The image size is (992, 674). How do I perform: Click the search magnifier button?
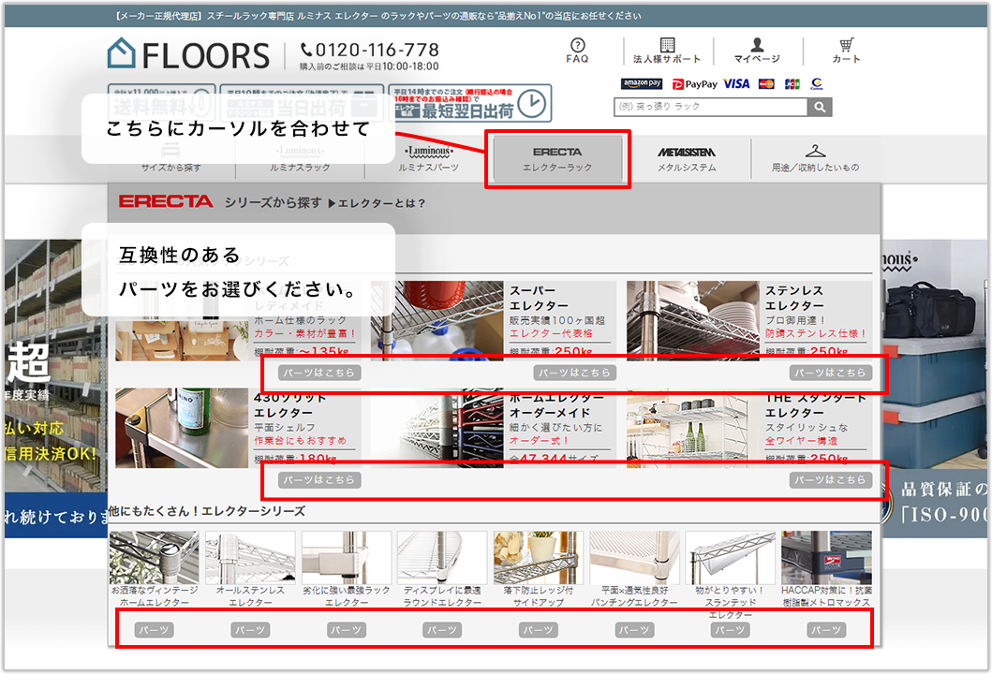click(820, 107)
